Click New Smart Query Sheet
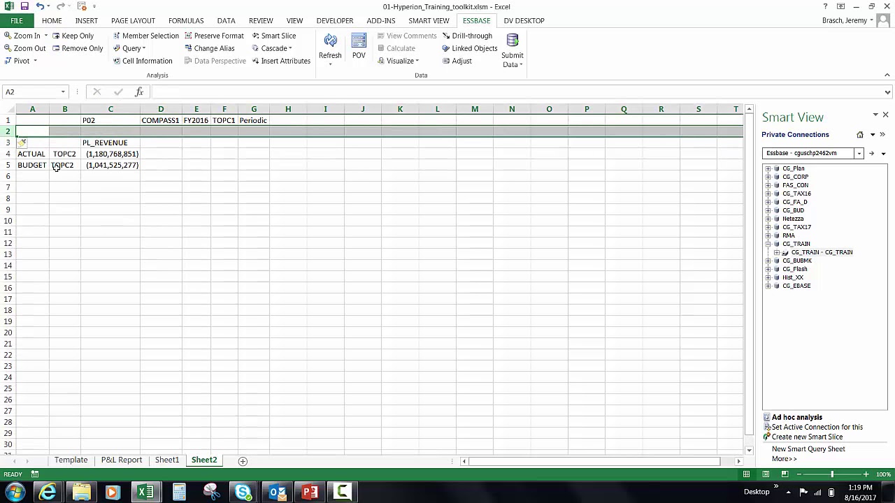 tap(808, 449)
